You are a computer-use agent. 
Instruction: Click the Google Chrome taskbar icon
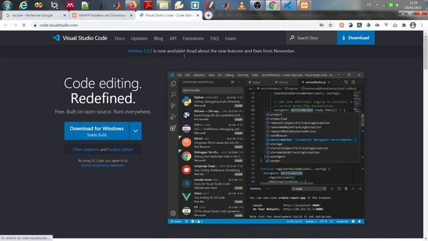(x=273, y=5)
